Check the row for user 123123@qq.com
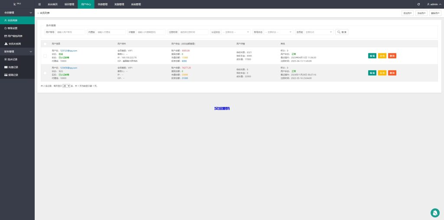Image resolution: width=444 pixels, height=220 pixels. (45, 55)
